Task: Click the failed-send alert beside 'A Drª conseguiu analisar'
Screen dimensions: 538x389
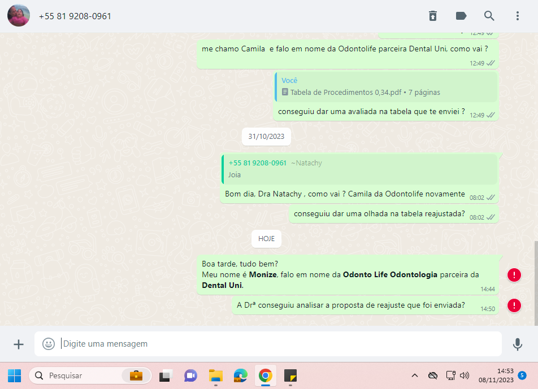Action: coord(514,305)
